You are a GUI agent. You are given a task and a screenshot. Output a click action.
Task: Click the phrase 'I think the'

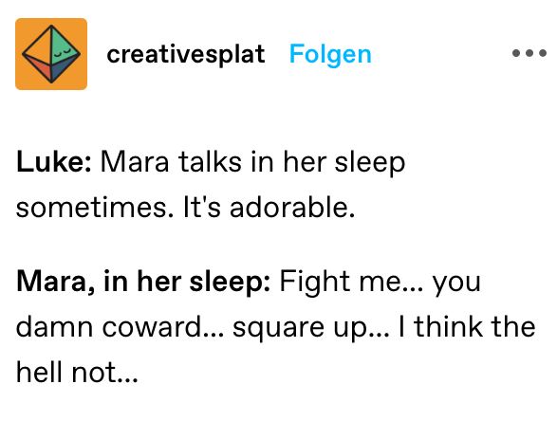pyautogui.click(x=467, y=327)
